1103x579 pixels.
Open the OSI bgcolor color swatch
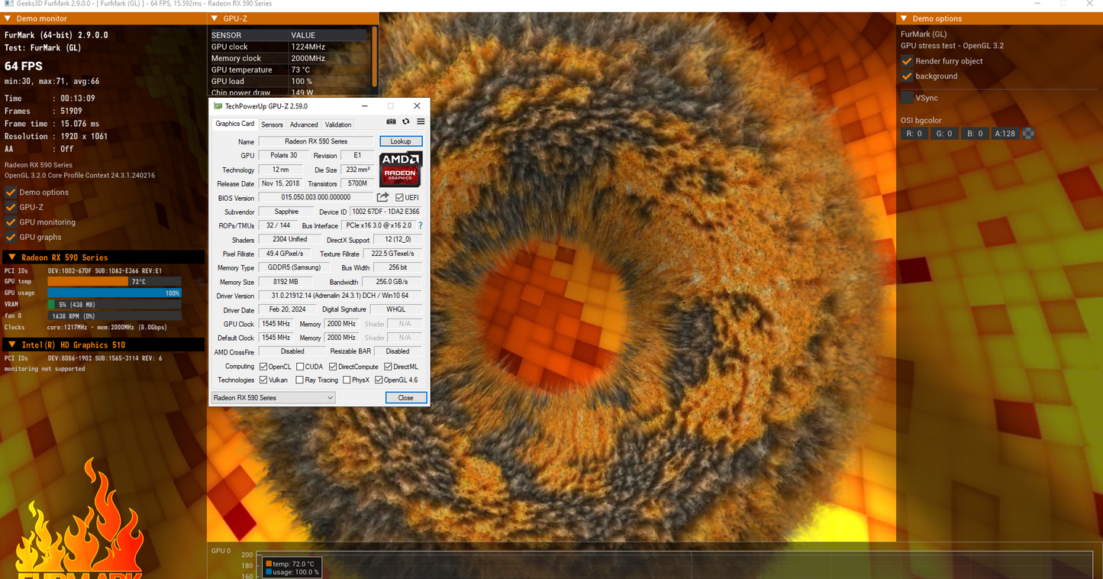click(1028, 134)
